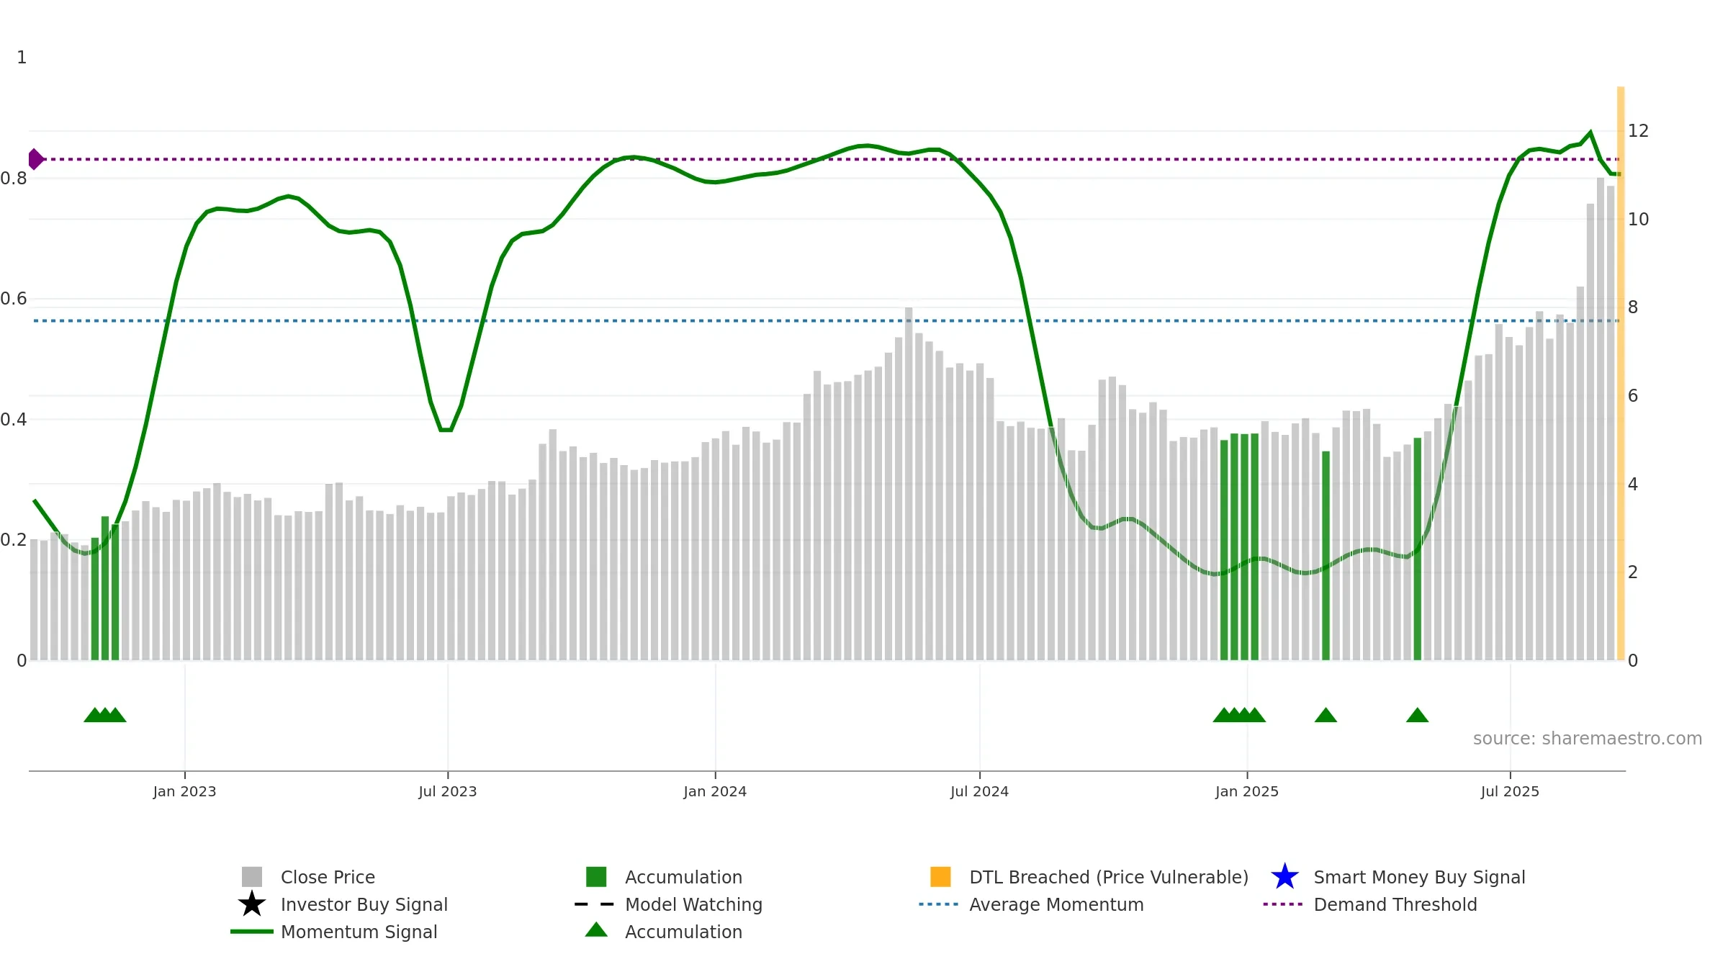The width and height of the screenshot is (1728, 972).
Task: Click the right axis value 10
Action: 1638,220
